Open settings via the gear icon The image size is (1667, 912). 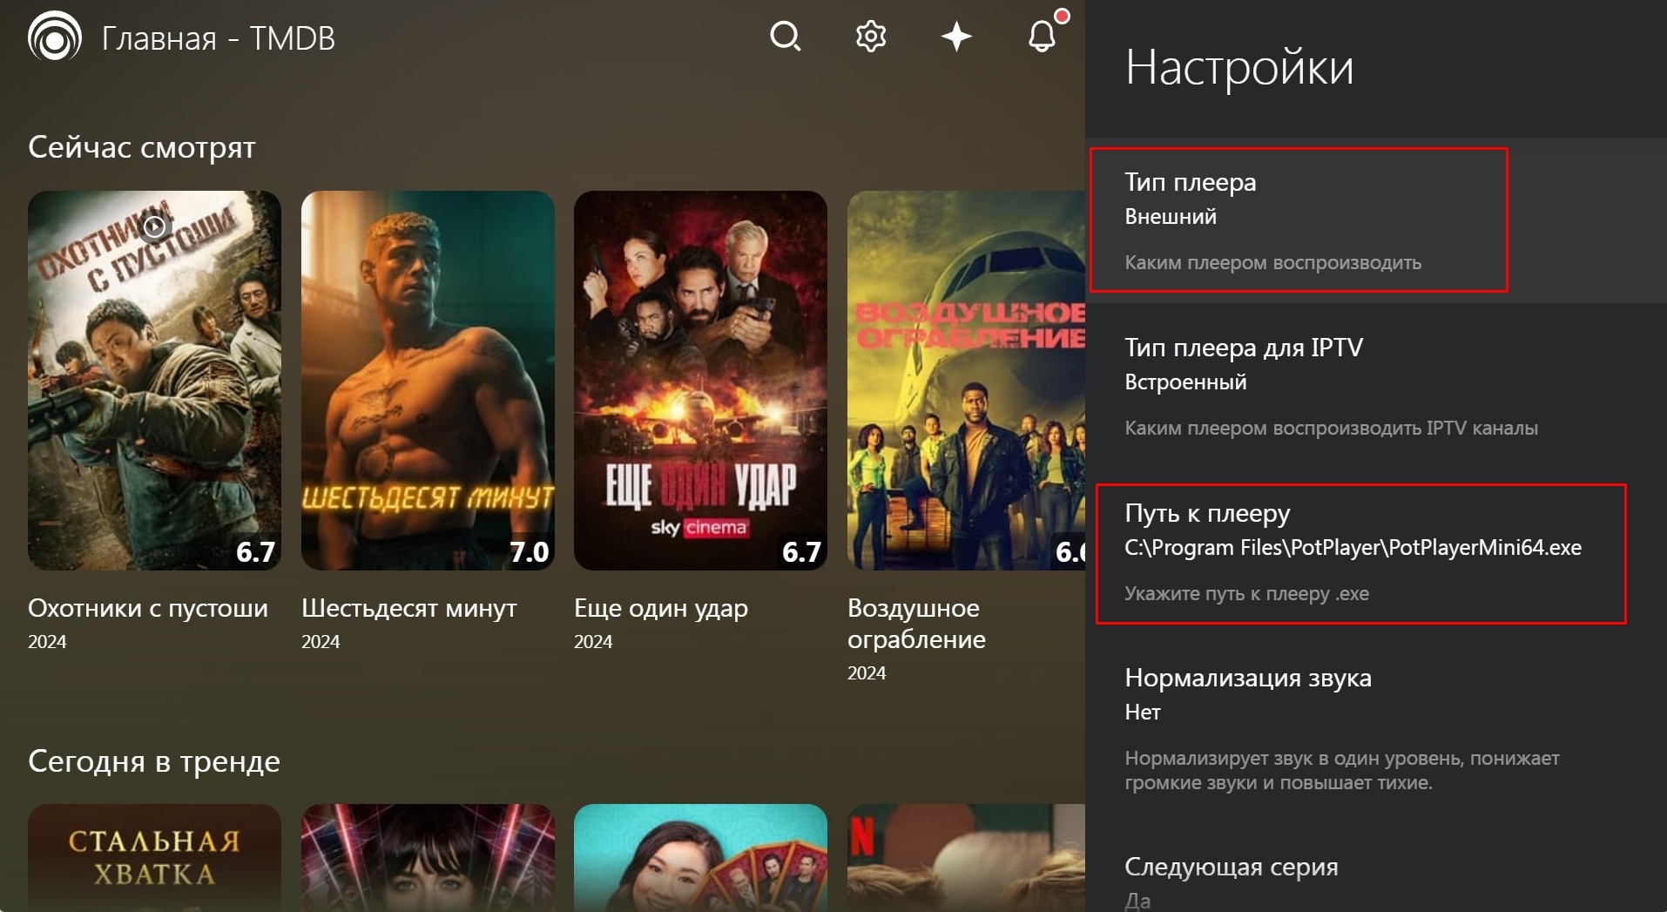pos(870,37)
